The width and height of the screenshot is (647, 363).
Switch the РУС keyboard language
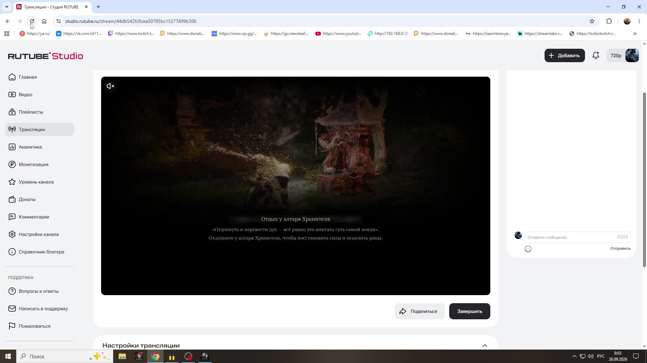[601, 356]
